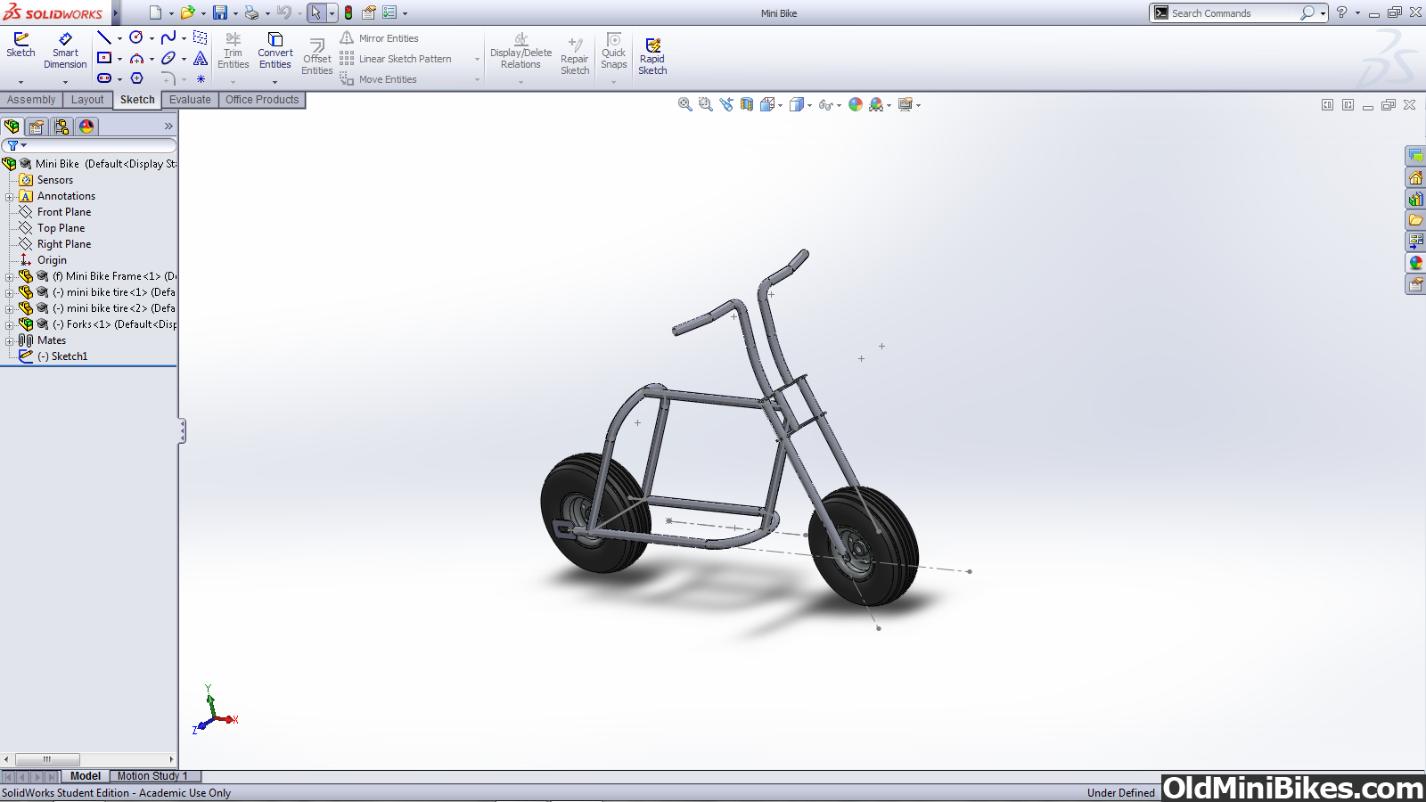1426x802 pixels.
Task: Expand mini bike tire<2> node
Action: point(10,308)
